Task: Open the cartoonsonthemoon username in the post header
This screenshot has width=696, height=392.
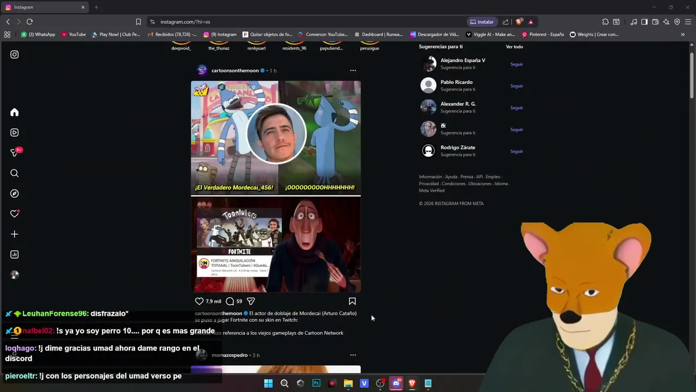Action: (x=235, y=71)
